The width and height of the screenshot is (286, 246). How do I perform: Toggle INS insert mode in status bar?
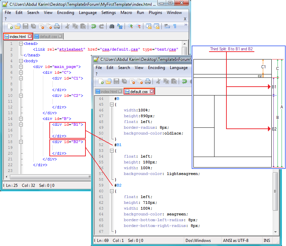267,241
